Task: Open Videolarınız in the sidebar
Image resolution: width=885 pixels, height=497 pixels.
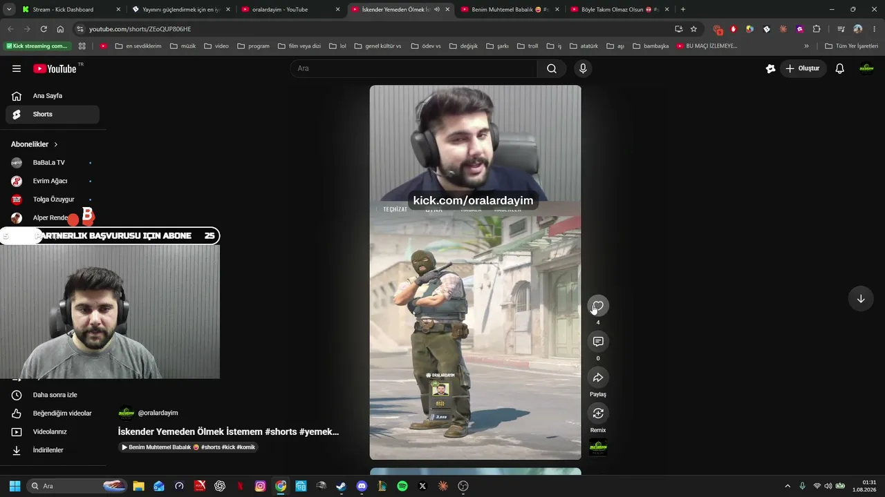Action: point(53,432)
